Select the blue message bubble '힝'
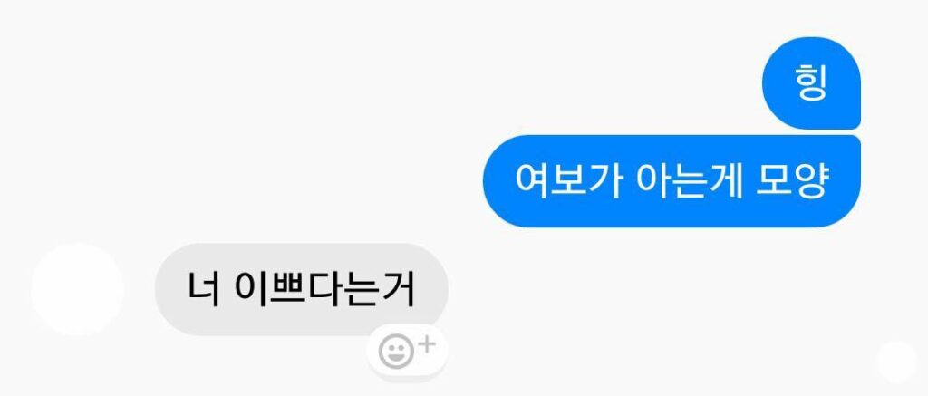The width and height of the screenshot is (928, 396). click(x=811, y=82)
